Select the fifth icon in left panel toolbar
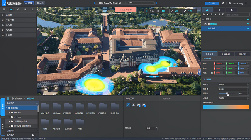 tap(32, 10)
